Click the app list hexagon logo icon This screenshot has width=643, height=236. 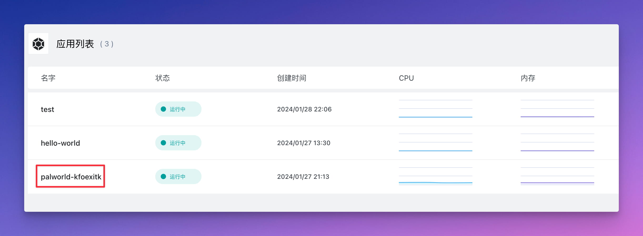(38, 44)
